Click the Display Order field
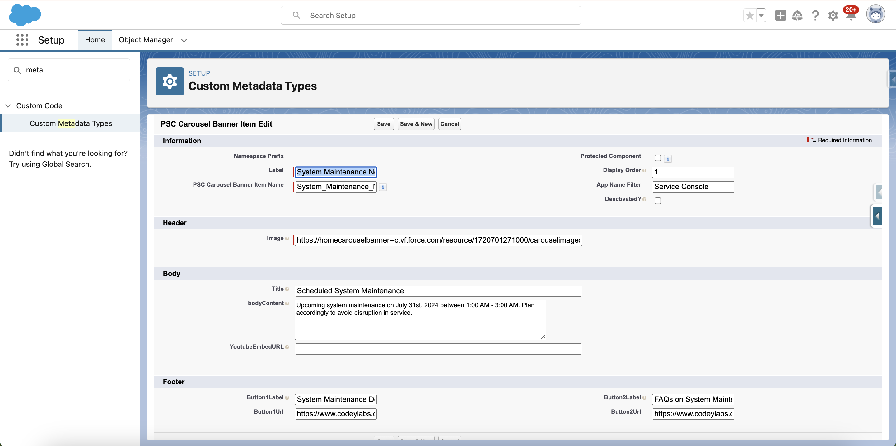 point(693,172)
